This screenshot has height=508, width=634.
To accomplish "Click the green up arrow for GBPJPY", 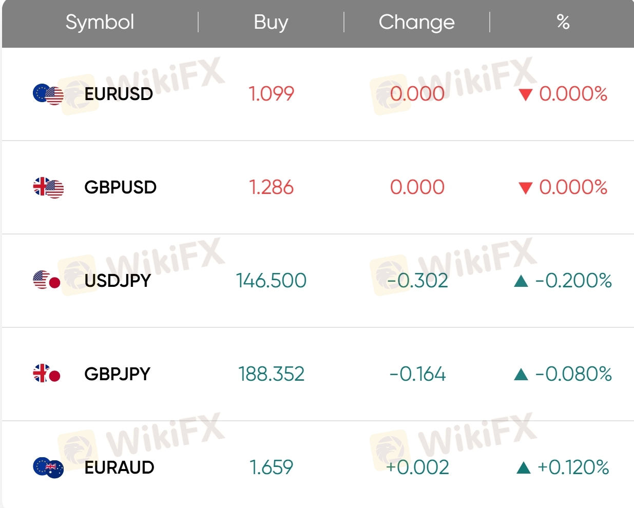I will 521,374.
